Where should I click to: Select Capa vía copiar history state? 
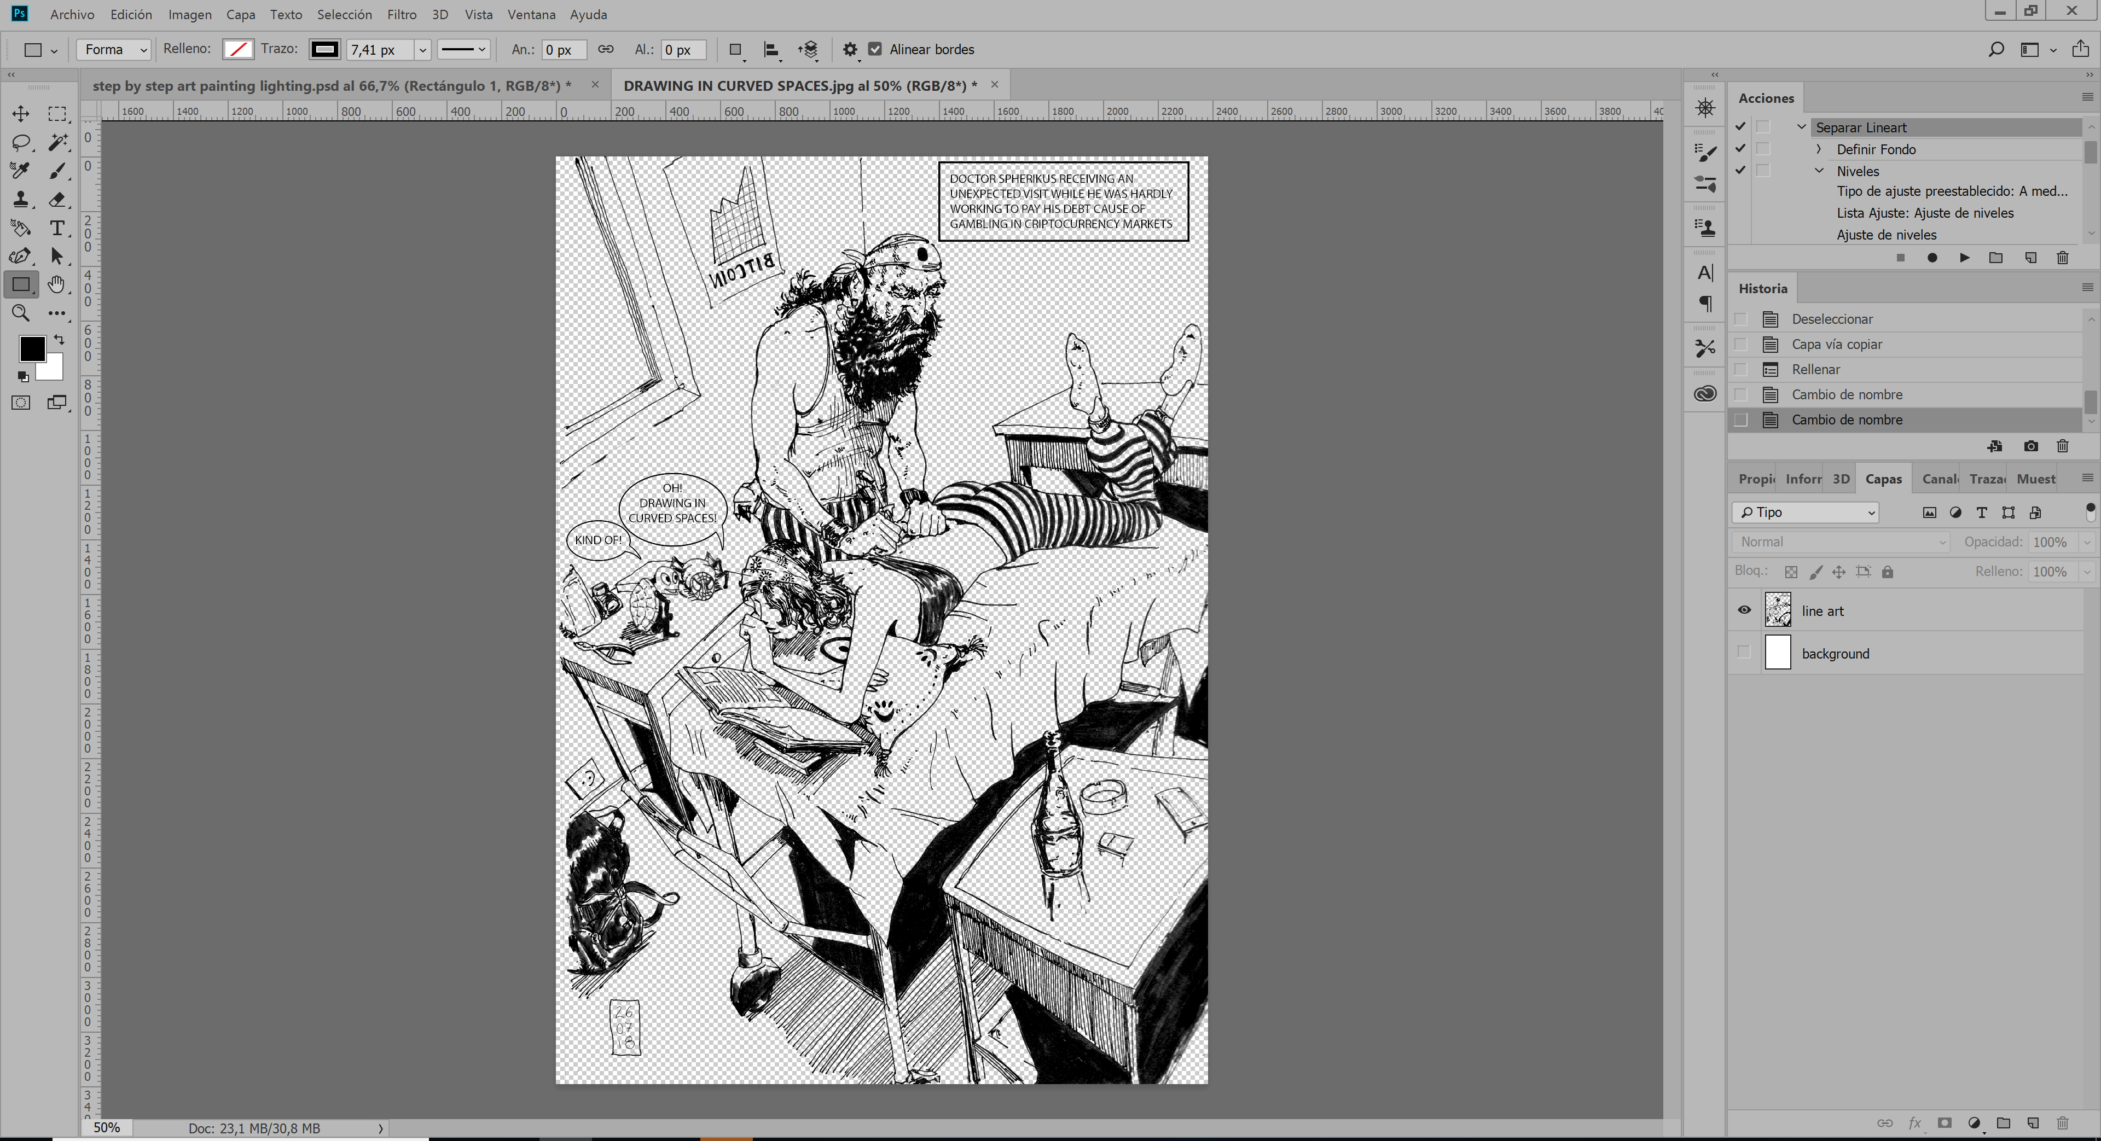pyautogui.click(x=1837, y=344)
